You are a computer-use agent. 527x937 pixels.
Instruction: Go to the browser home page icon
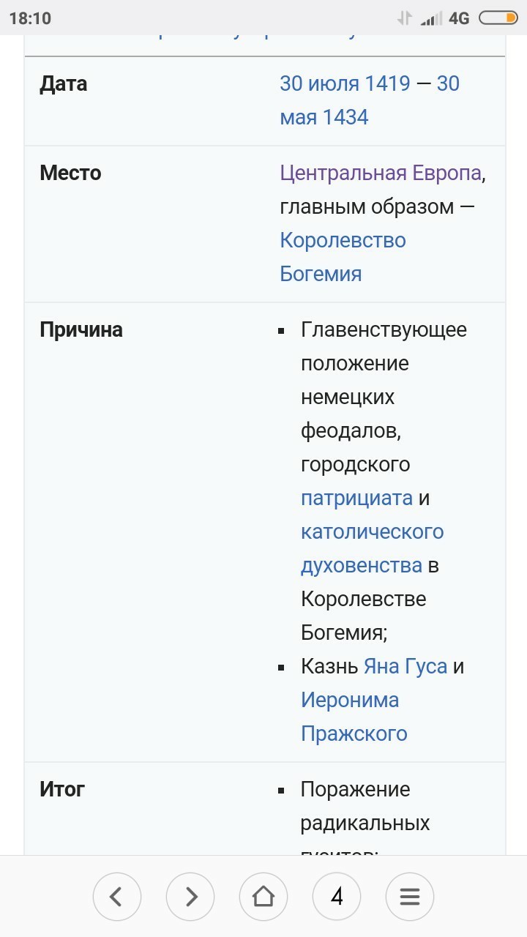263,896
